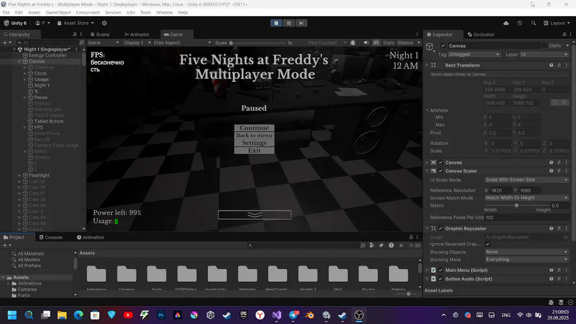Click the settings gear next to Asset Store

pyautogui.click(x=104, y=23)
